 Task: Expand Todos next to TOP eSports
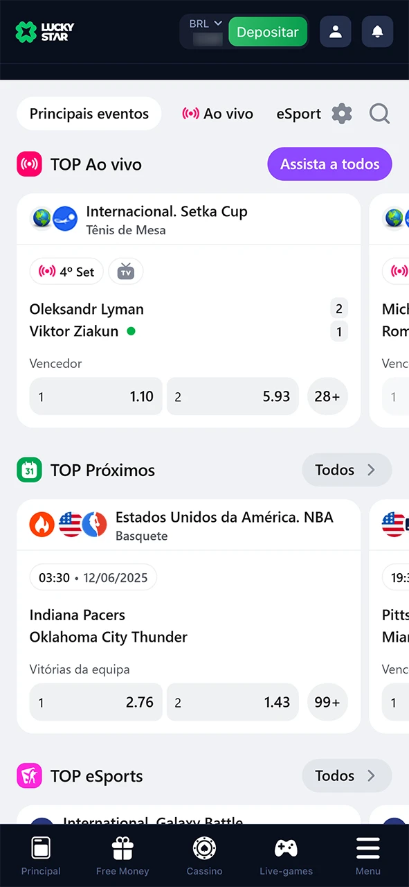point(346,775)
